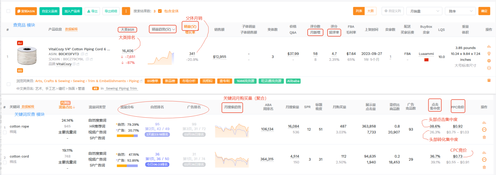Open the VitalCozy cotton cord product thumbnail

click(x=27, y=56)
